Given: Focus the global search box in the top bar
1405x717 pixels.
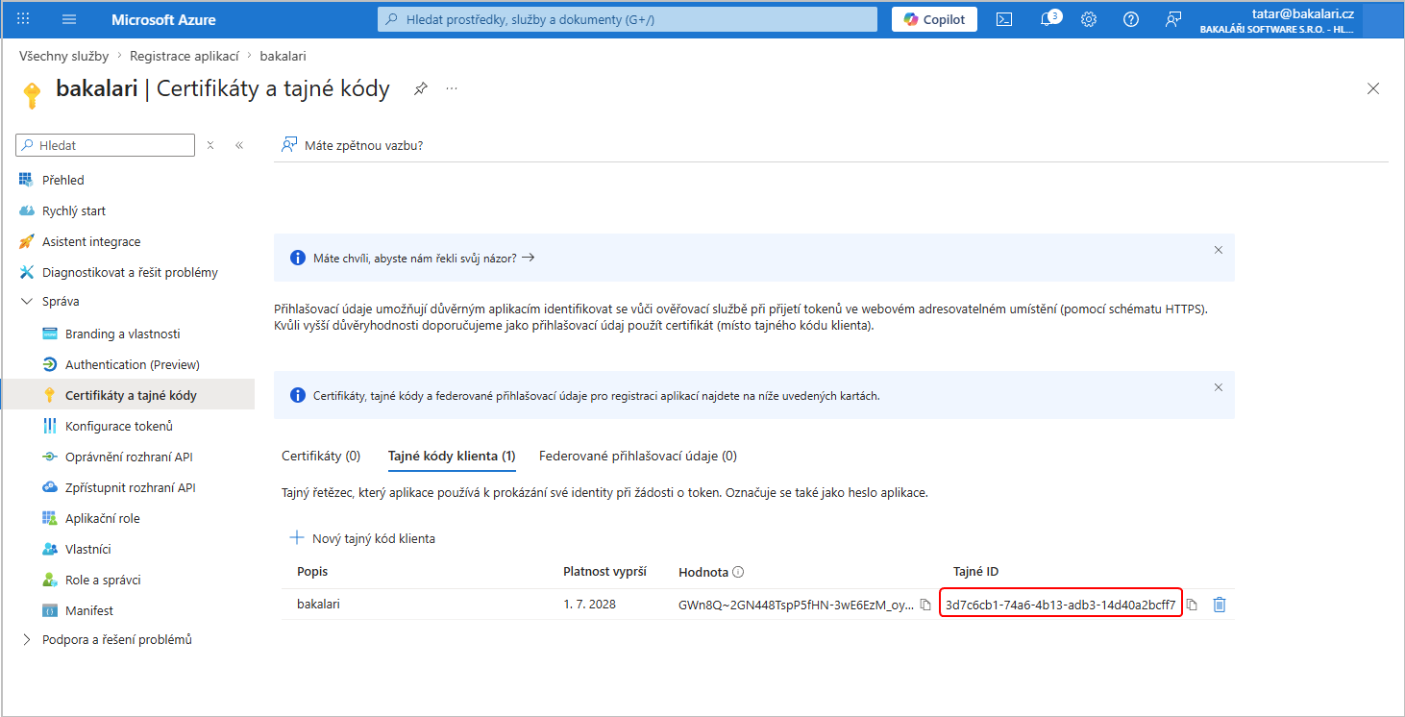Looking at the screenshot, I should coord(628,19).
